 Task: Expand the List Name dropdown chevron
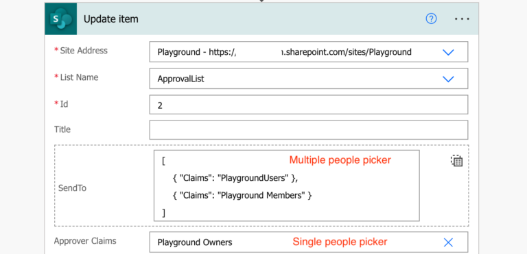point(448,79)
